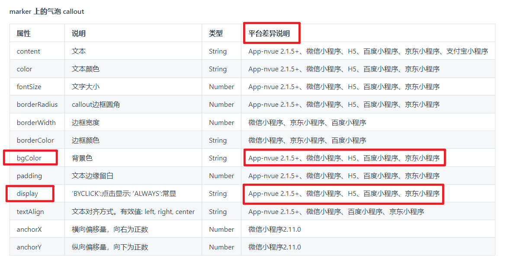Select the 'content' property name cell
The height and width of the screenshot is (262, 511).
click(29, 51)
